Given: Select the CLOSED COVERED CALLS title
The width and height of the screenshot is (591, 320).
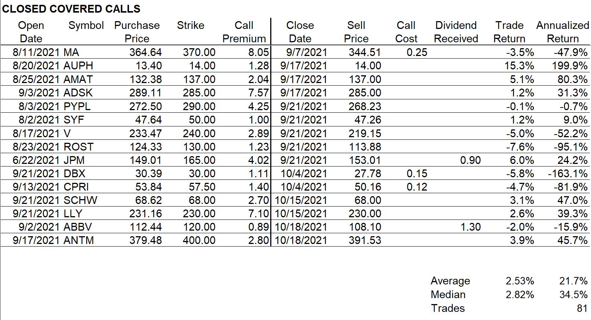Looking at the screenshot, I should coord(71,9).
